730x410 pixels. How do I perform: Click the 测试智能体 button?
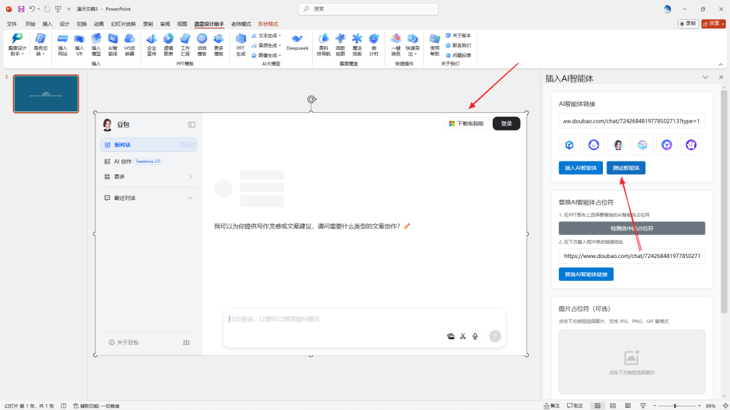point(626,168)
